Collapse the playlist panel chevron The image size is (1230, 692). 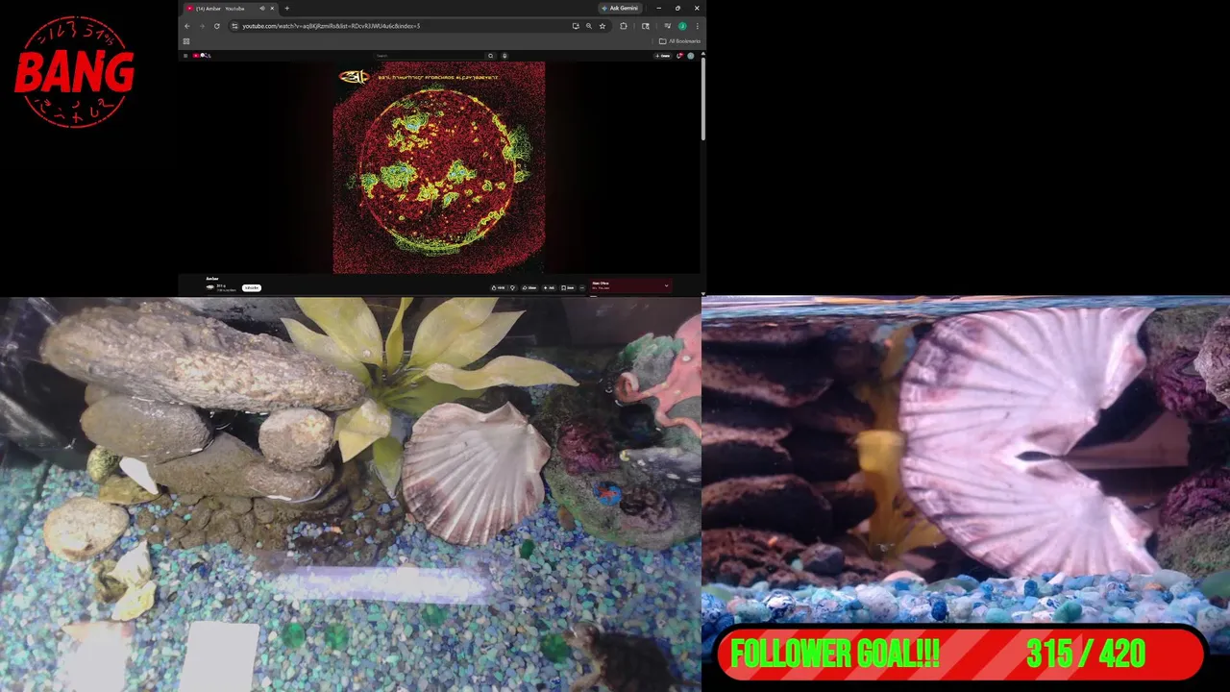coord(667,285)
